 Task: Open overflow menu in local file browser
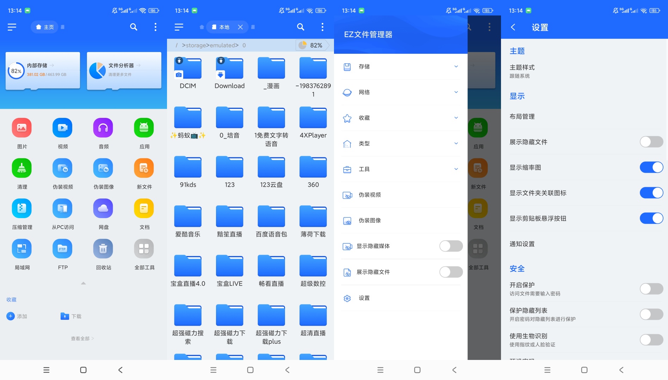point(322,27)
